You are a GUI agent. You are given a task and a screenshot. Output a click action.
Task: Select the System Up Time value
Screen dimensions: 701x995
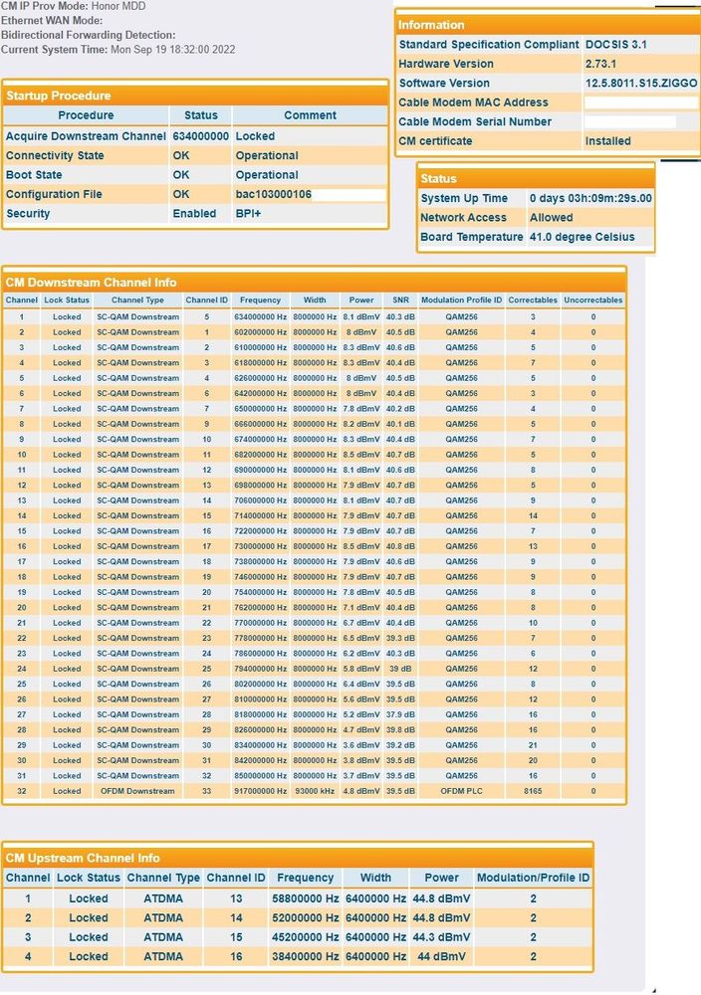tap(590, 198)
